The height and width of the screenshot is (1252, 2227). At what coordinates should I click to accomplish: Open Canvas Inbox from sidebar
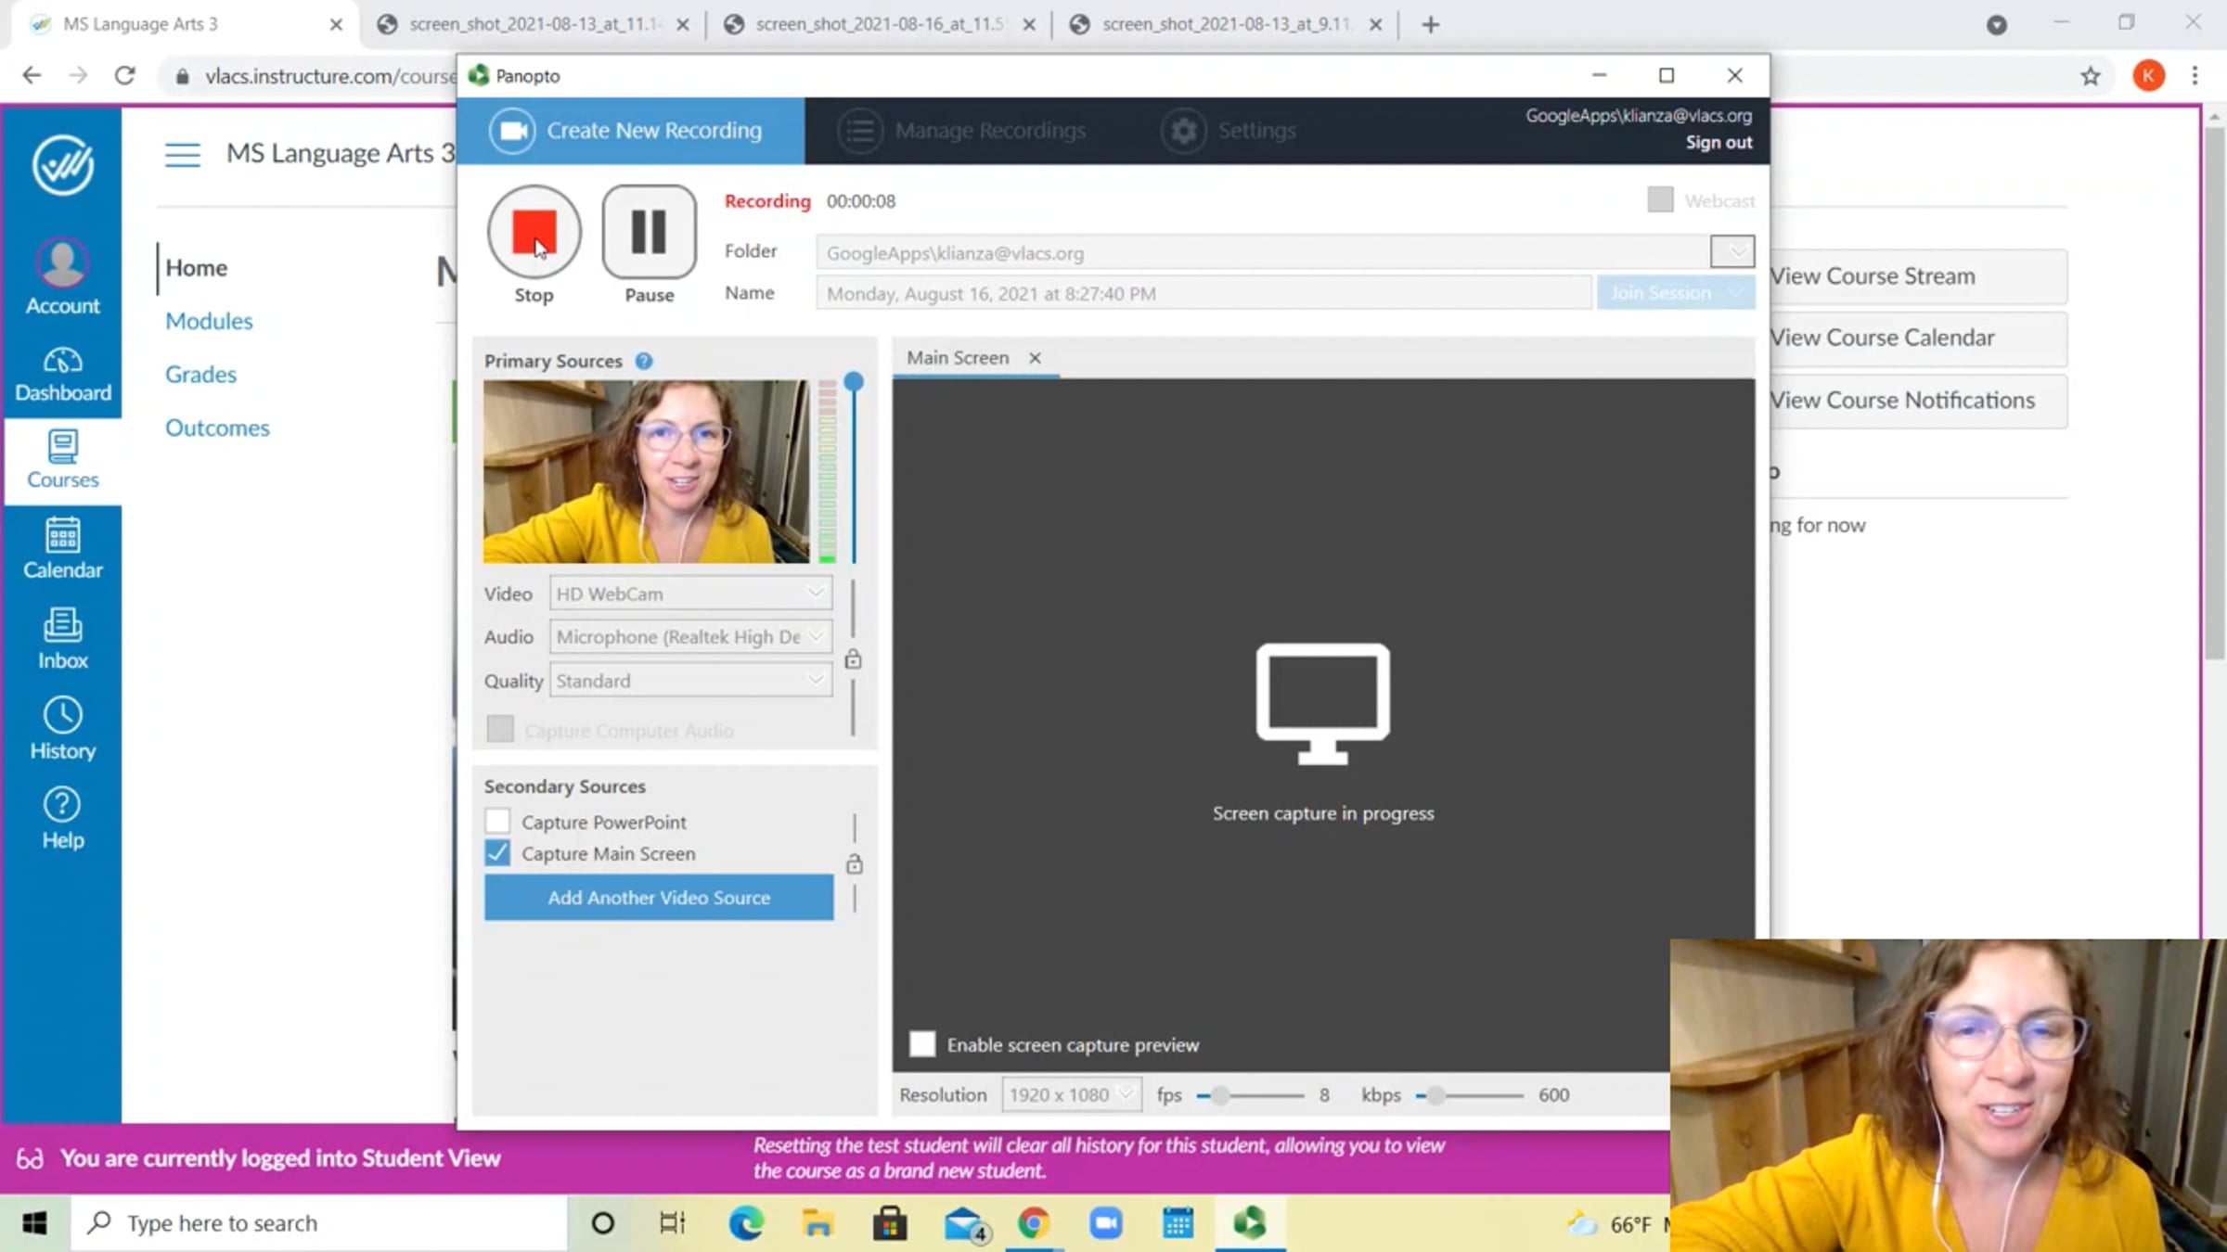(62, 638)
